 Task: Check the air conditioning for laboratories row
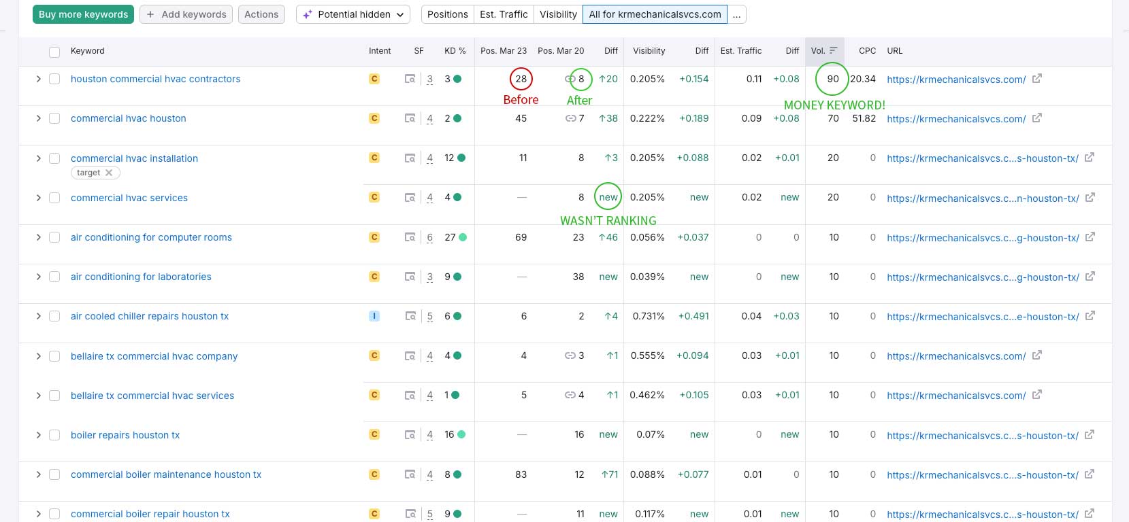click(x=54, y=277)
